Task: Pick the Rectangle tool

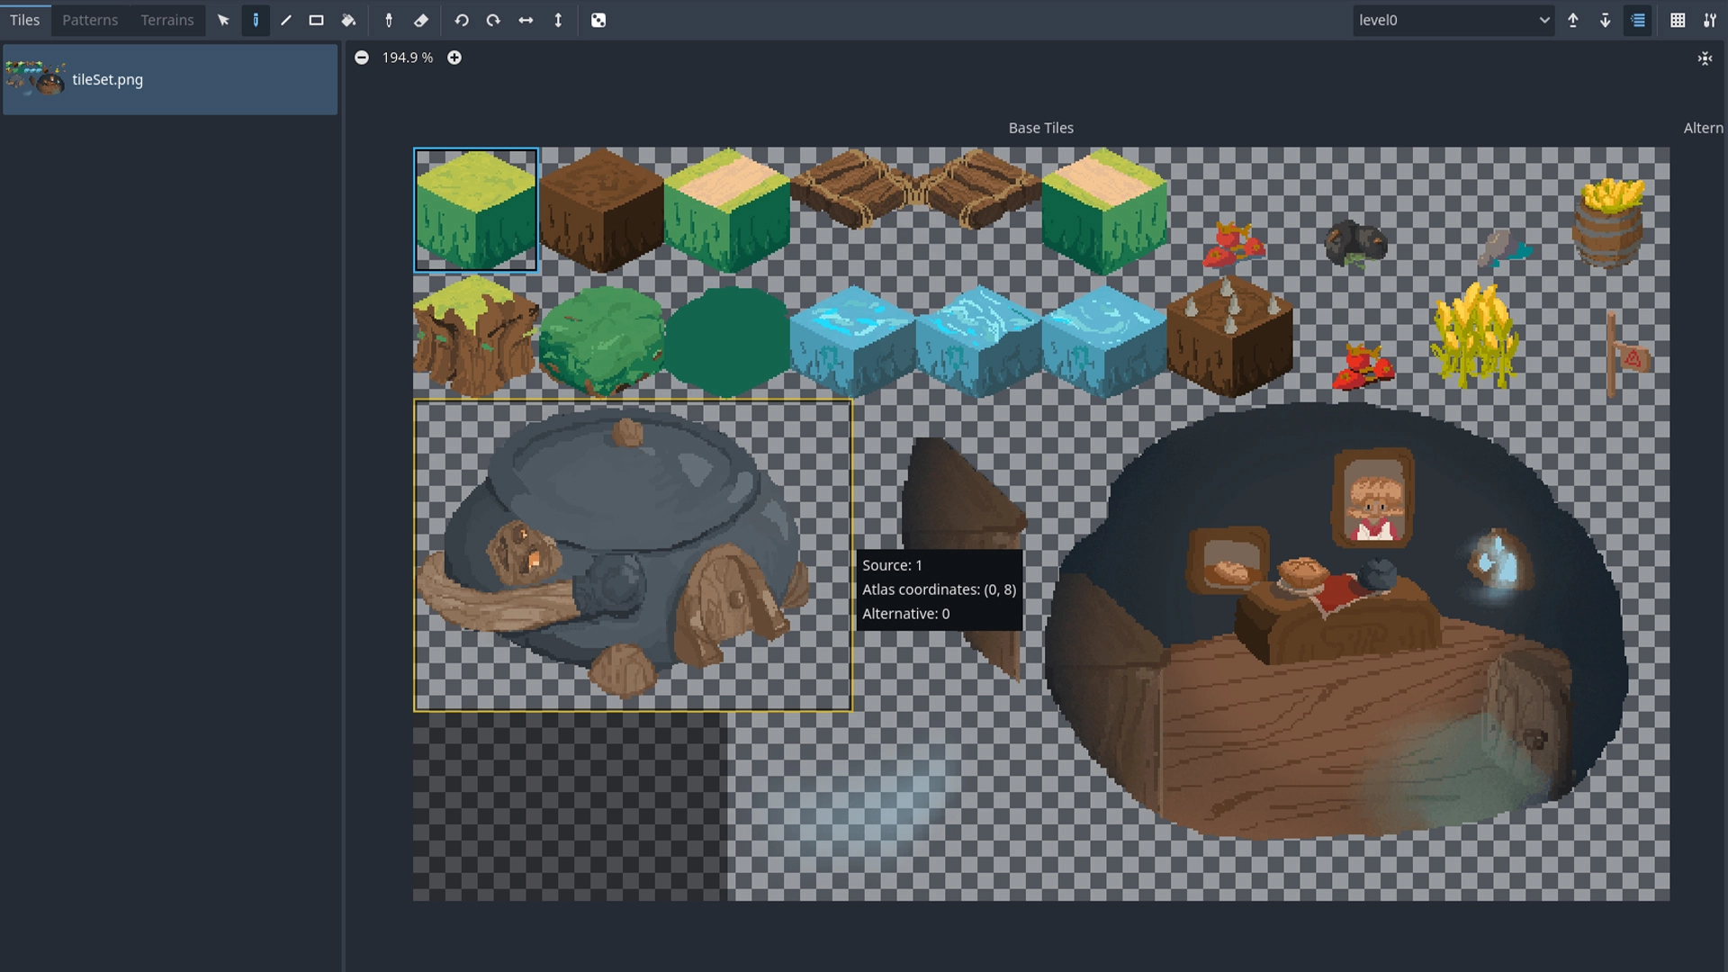Action: (316, 20)
